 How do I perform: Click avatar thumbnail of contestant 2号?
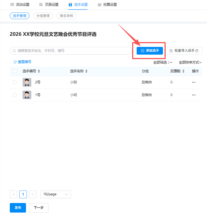[27, 82]
